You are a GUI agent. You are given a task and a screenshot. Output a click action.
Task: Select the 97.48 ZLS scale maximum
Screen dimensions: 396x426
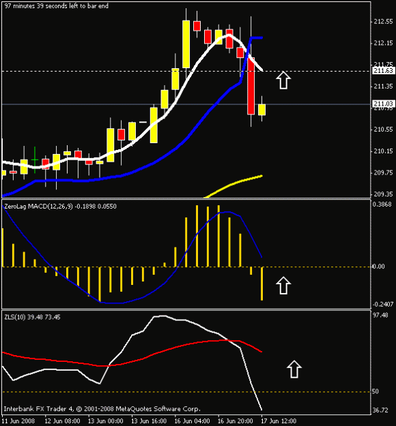(380, 315)
